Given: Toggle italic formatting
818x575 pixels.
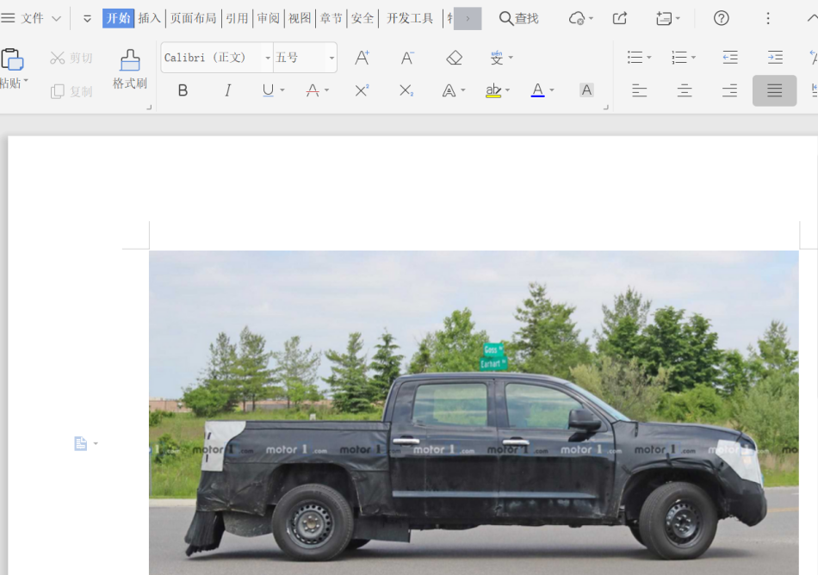Looking at the screenshot, I should [x=227, y=90].
